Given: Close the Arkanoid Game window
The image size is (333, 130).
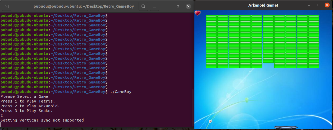Looking at the screenshot, I should 327,5.
